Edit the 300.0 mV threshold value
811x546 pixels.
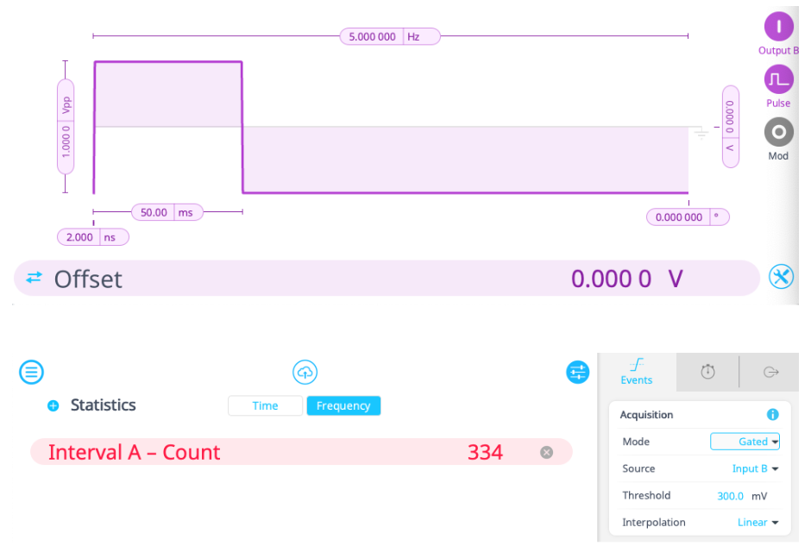[x=730, y=496]
